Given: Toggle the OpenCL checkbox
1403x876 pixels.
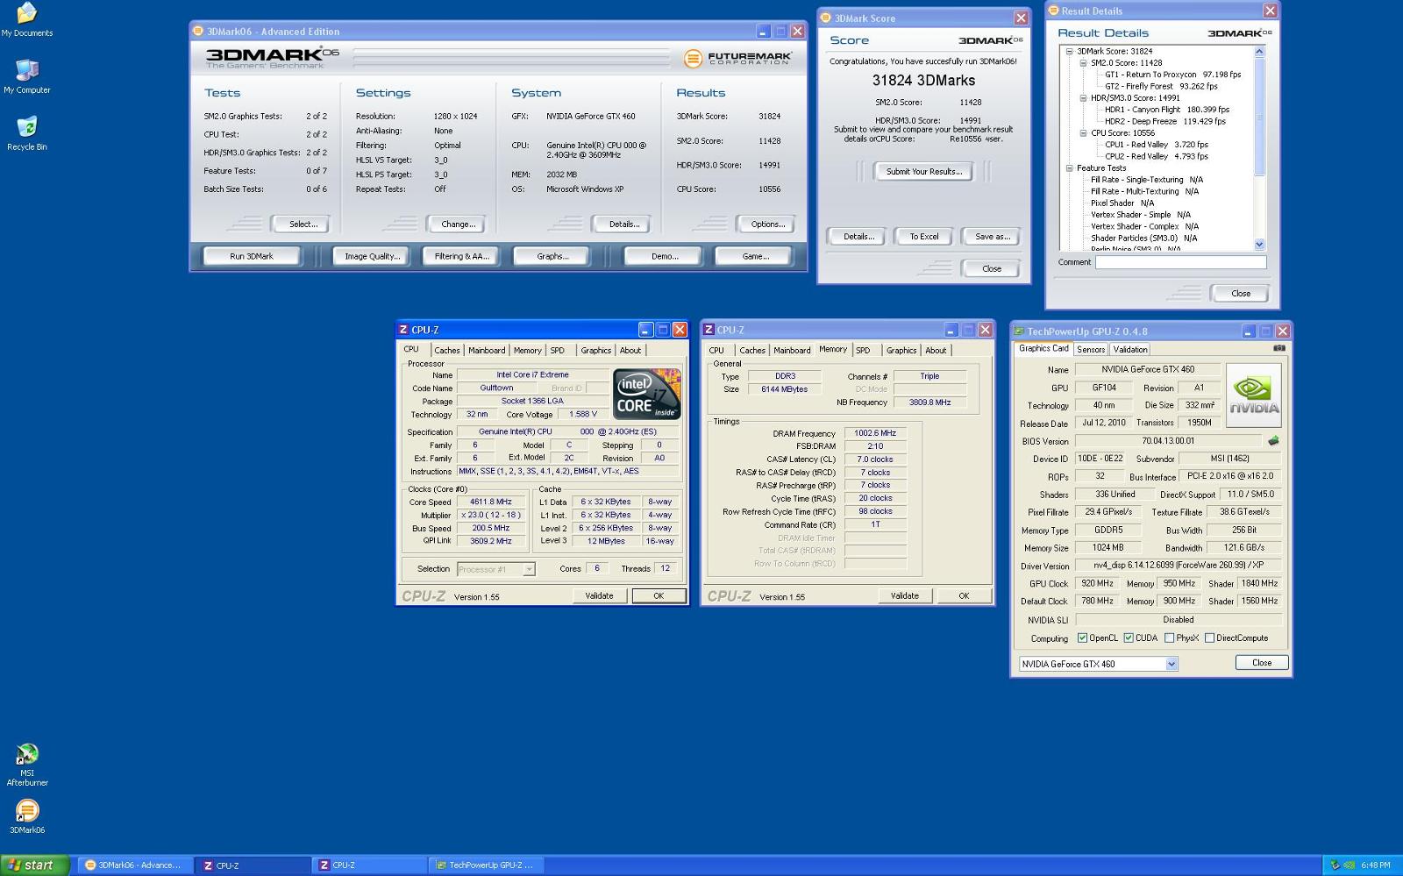Looking at the screenshot, I should click(1082, 637).
